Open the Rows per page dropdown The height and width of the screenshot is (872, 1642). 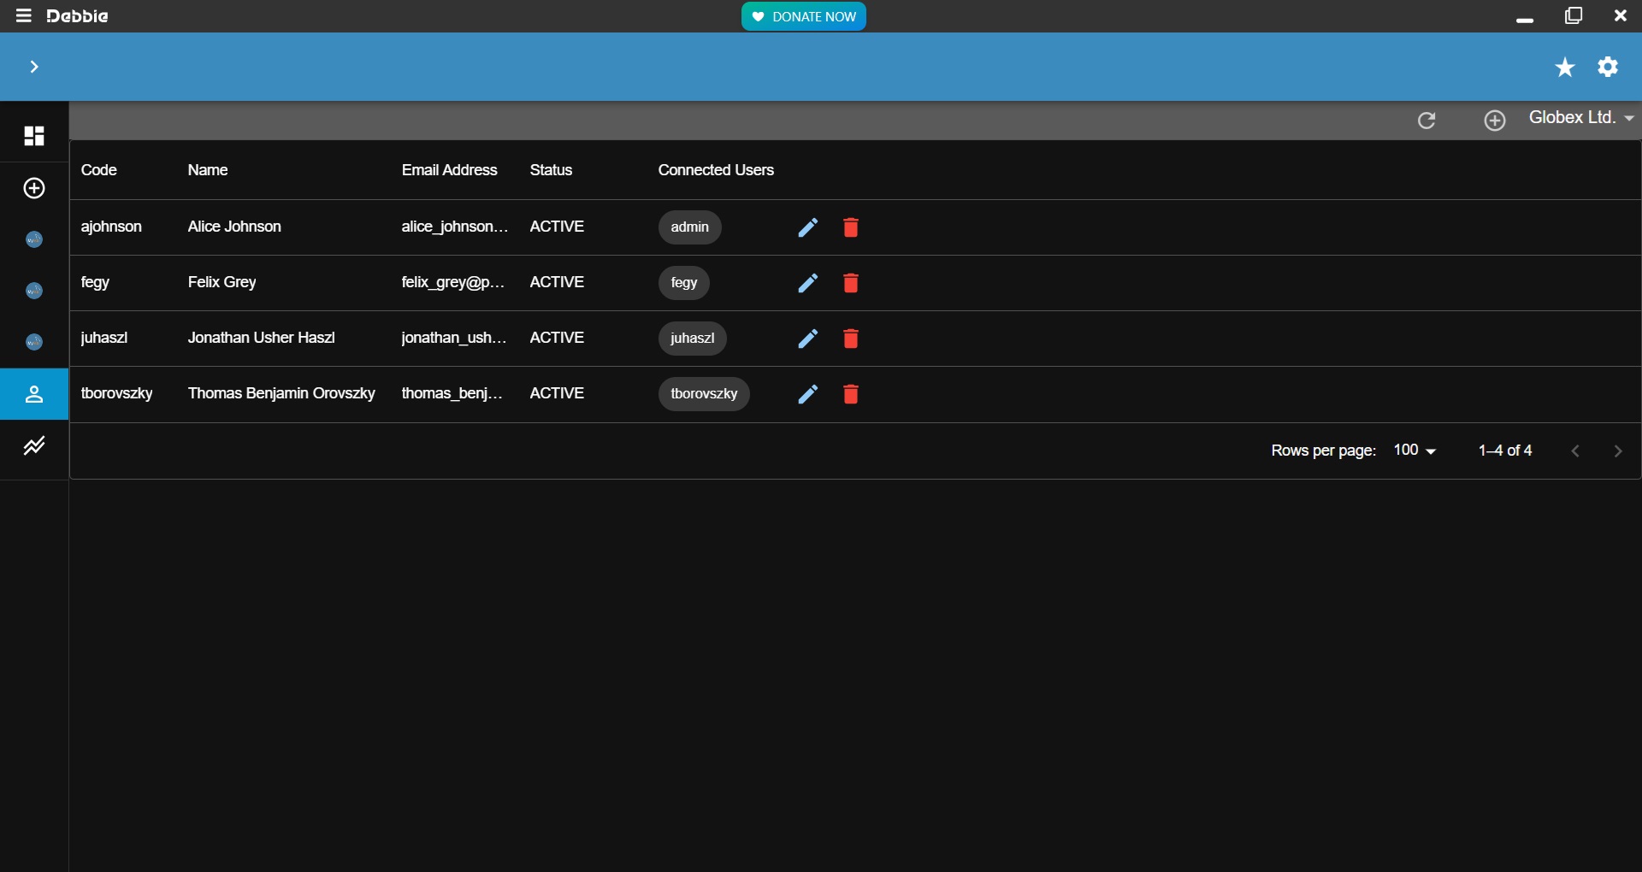coord(1415,451)
